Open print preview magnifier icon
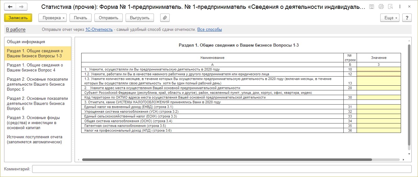Image resolution: width=418 pixels, height=177 pixels. tap(391, 7)
